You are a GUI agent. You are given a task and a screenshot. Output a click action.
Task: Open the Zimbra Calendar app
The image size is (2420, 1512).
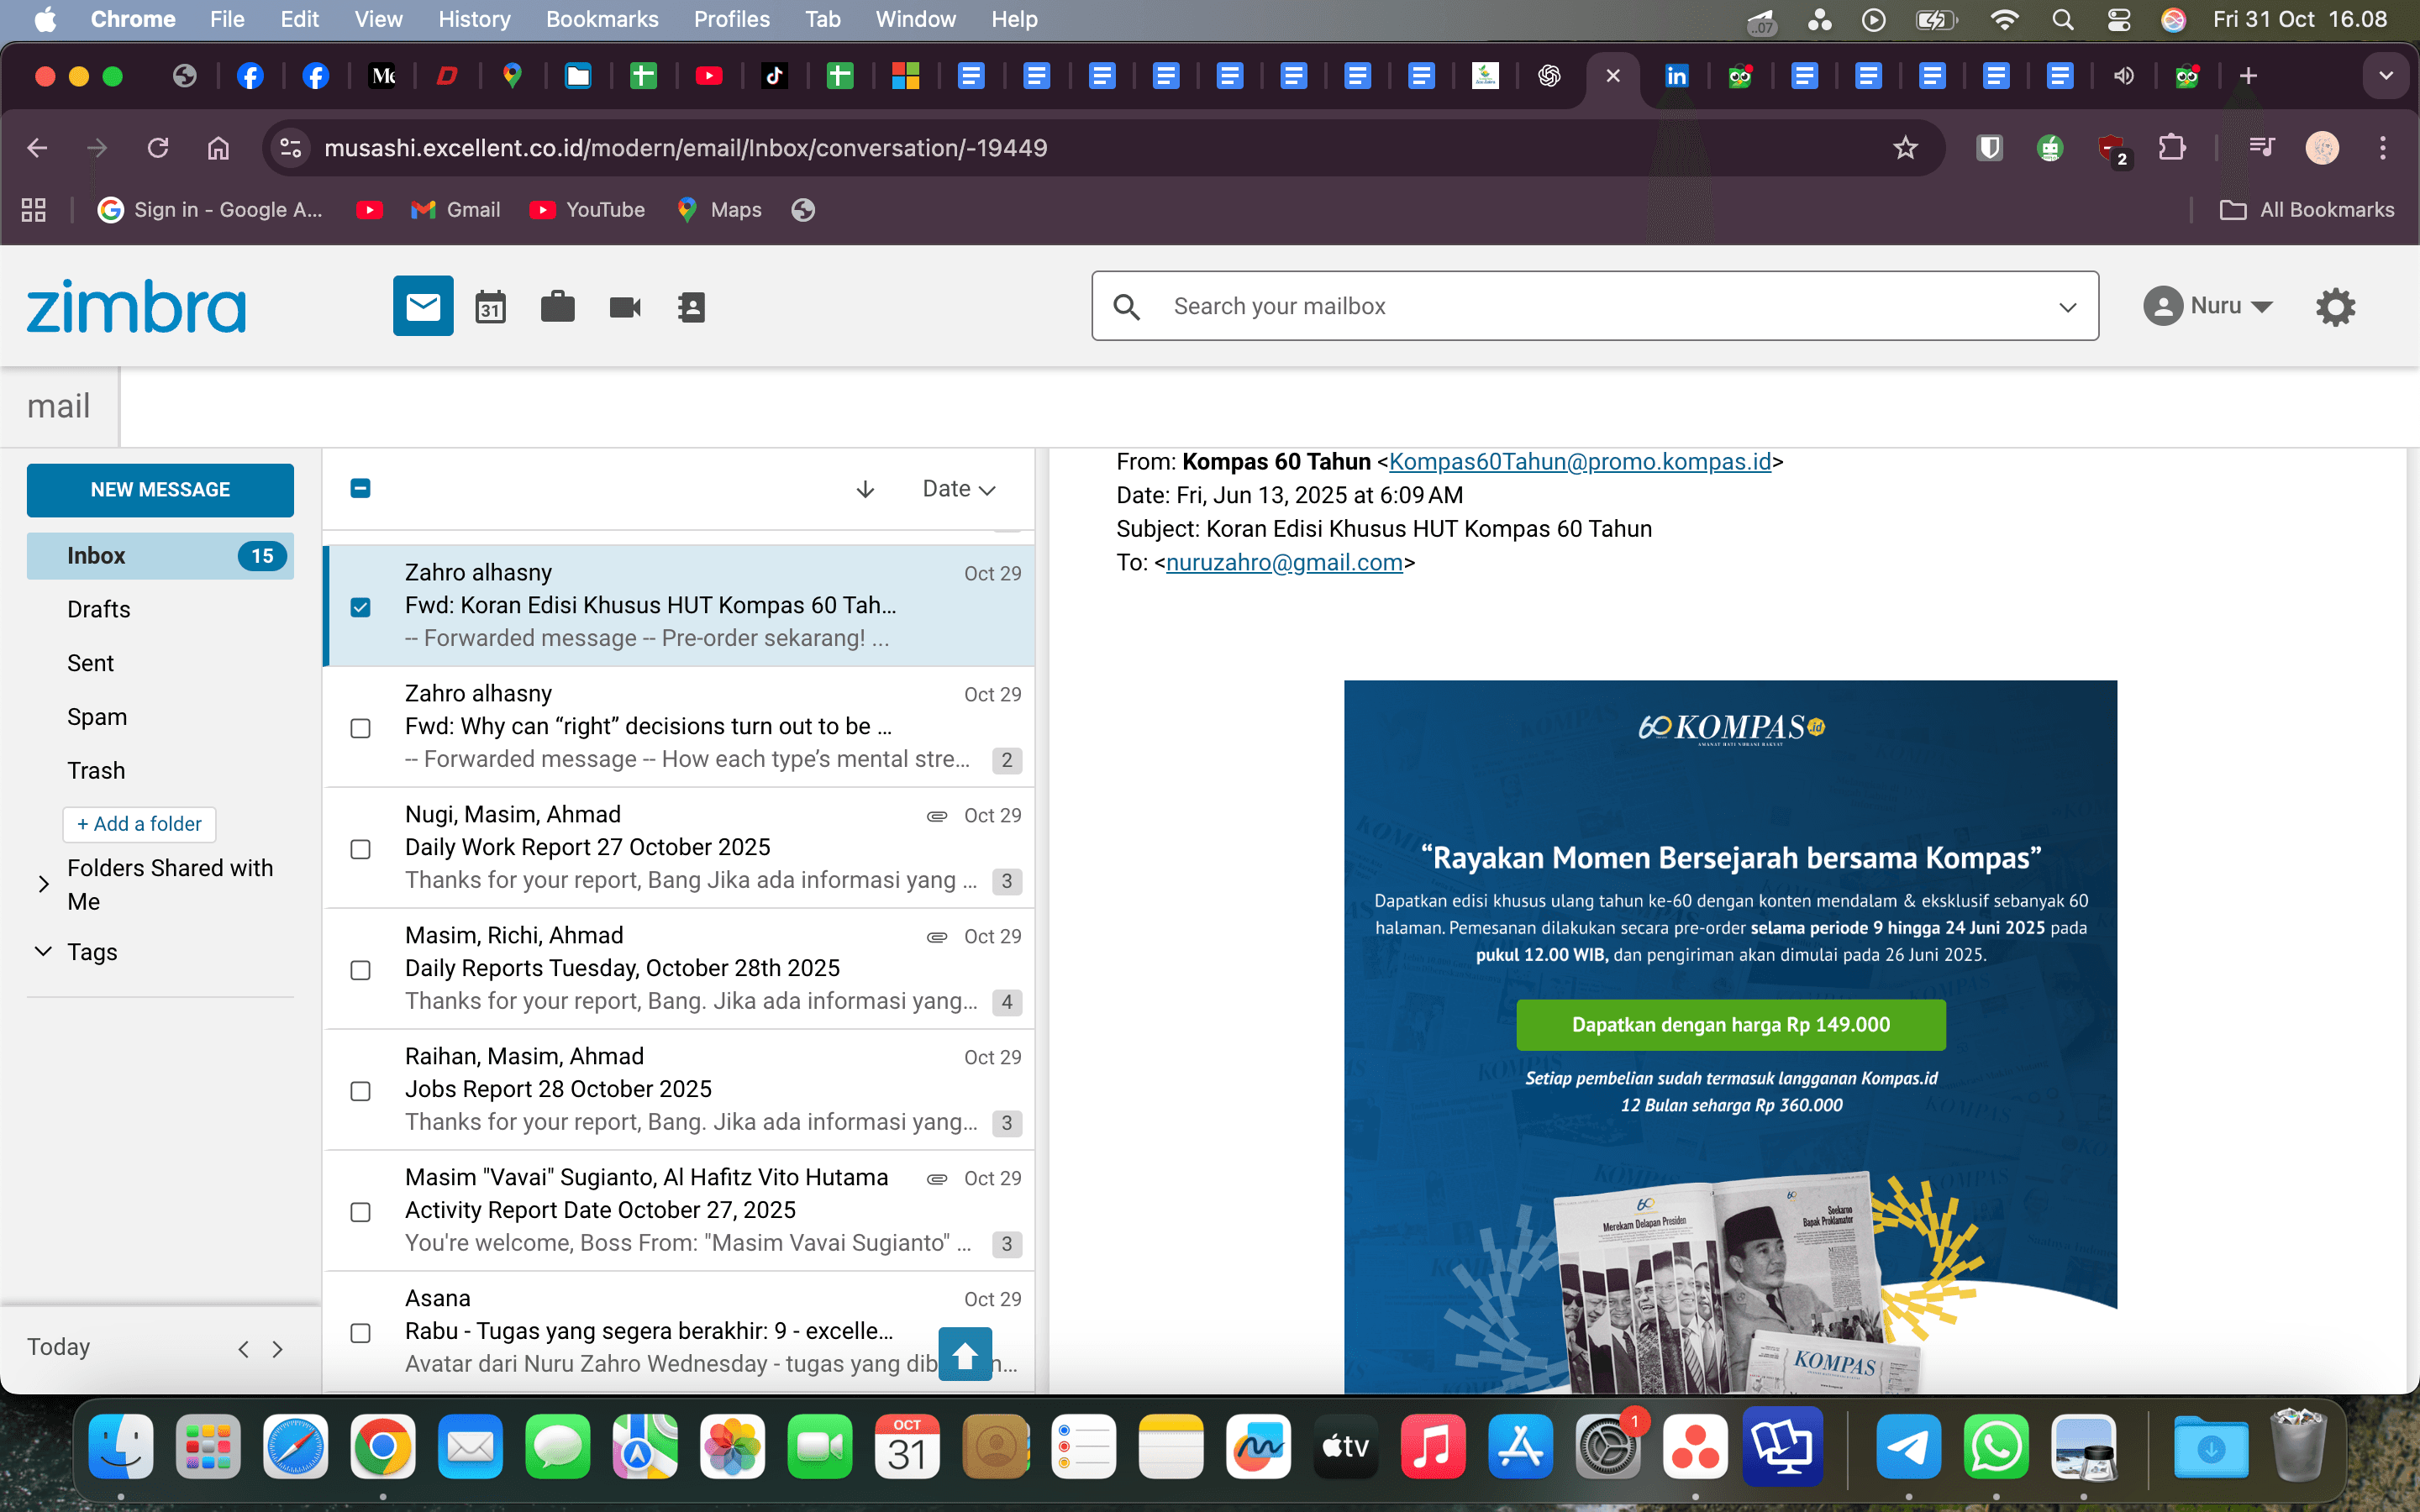click(x=490, y=306)
